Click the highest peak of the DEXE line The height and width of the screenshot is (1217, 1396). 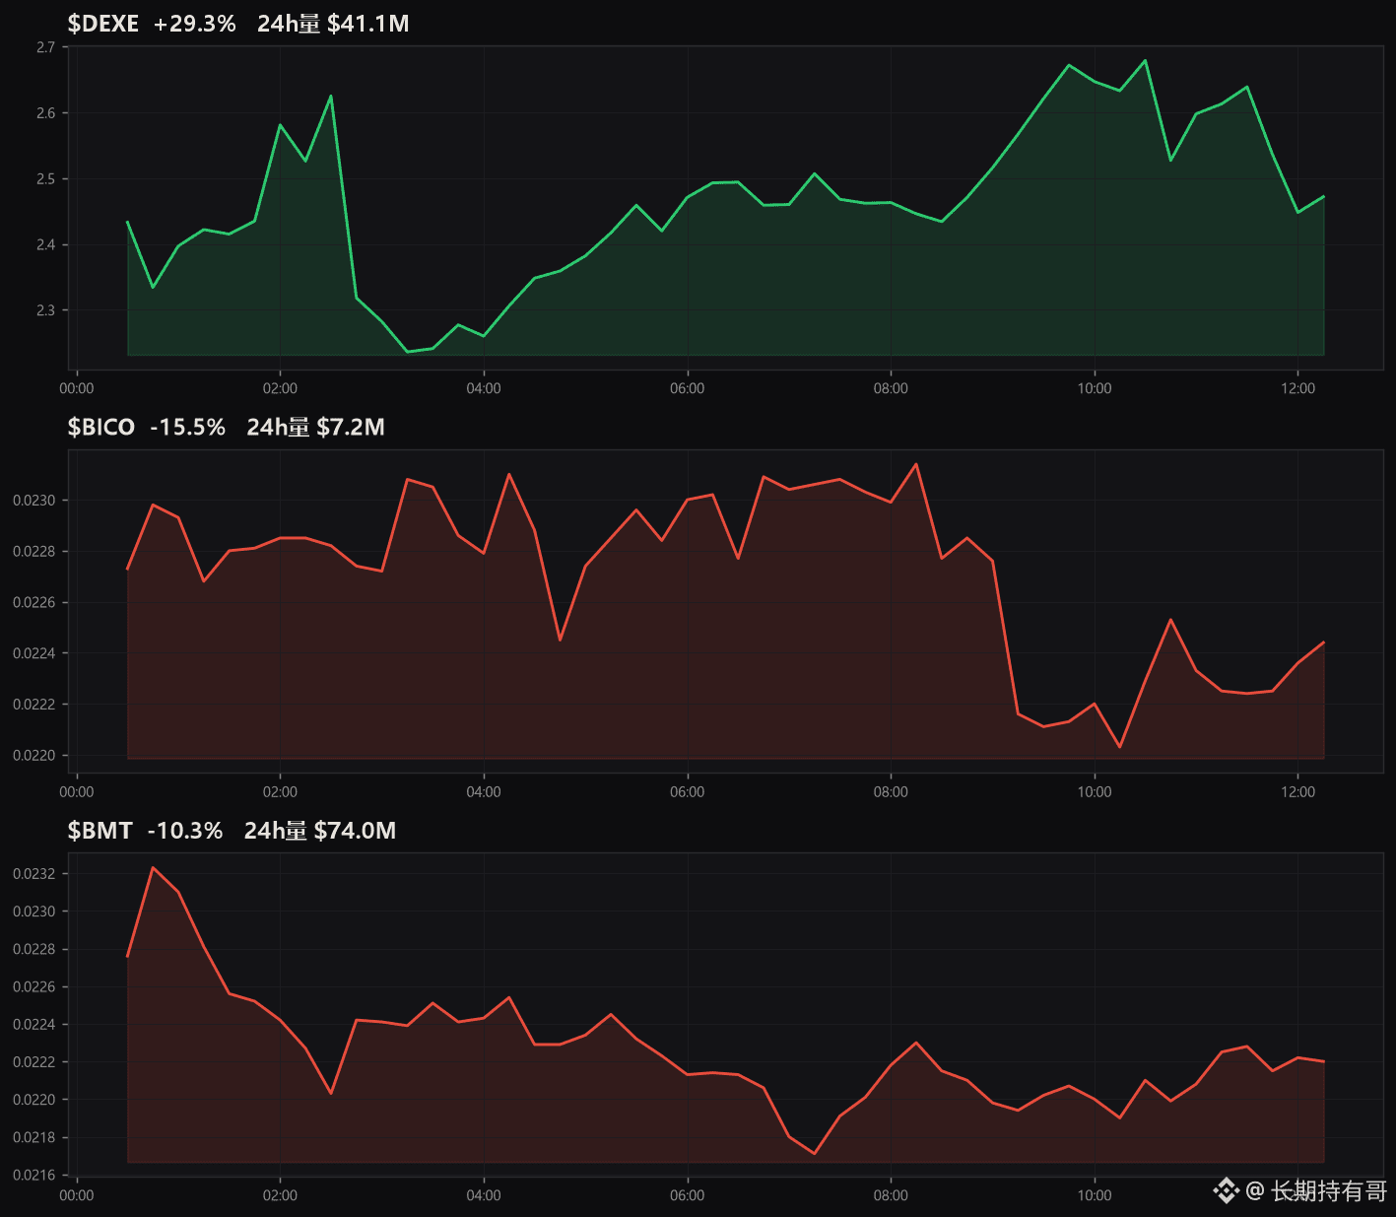click(1145, 60)
